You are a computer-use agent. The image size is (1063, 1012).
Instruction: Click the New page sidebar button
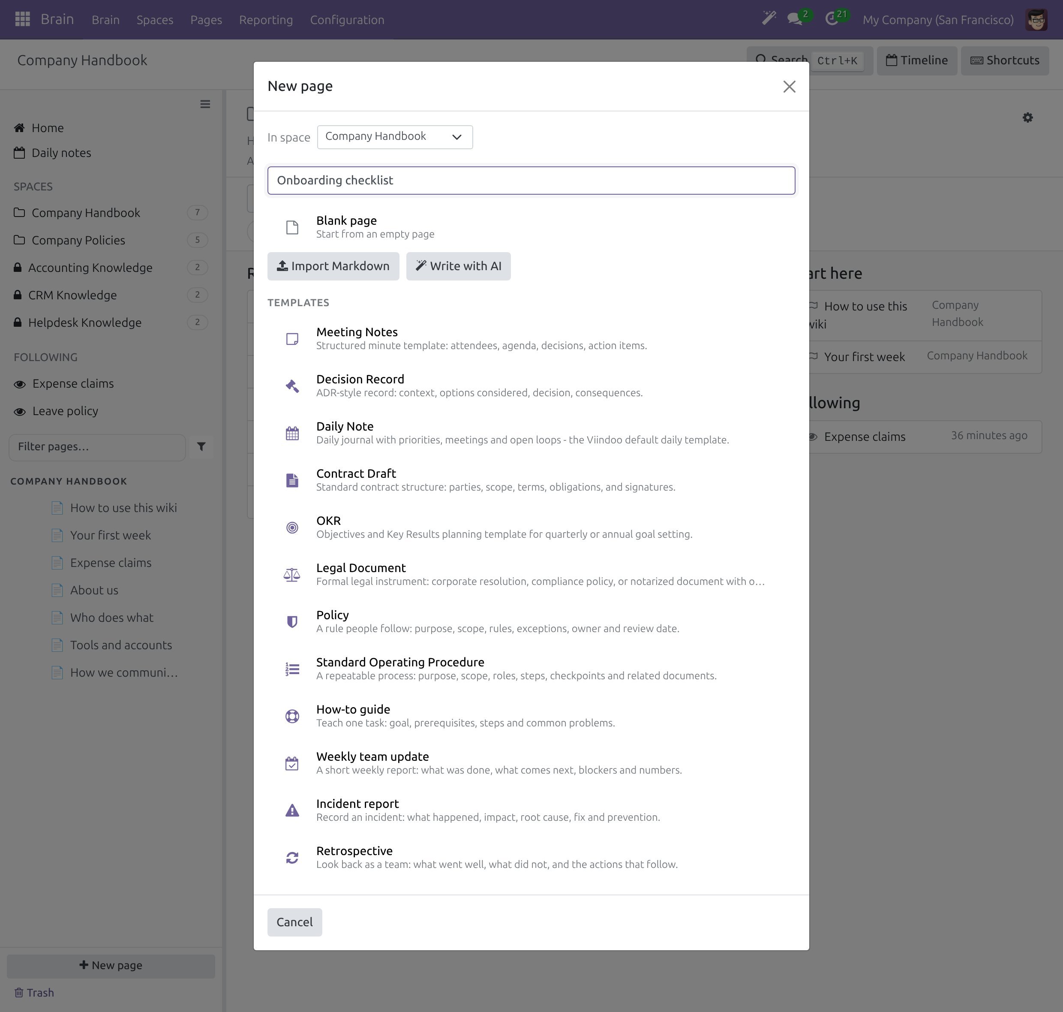point(111,966)
